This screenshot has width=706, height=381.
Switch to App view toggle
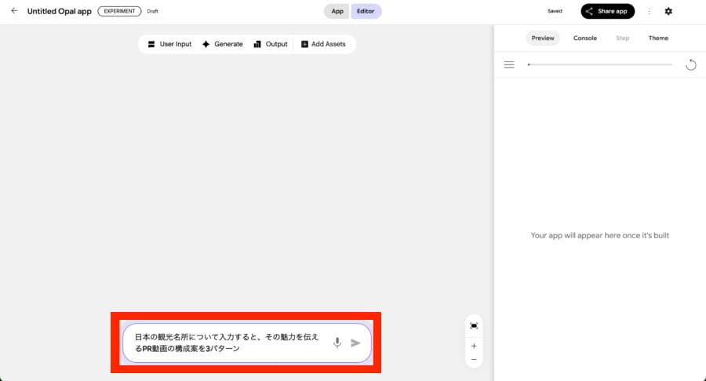pyautogui.click(x=337, y=12)
